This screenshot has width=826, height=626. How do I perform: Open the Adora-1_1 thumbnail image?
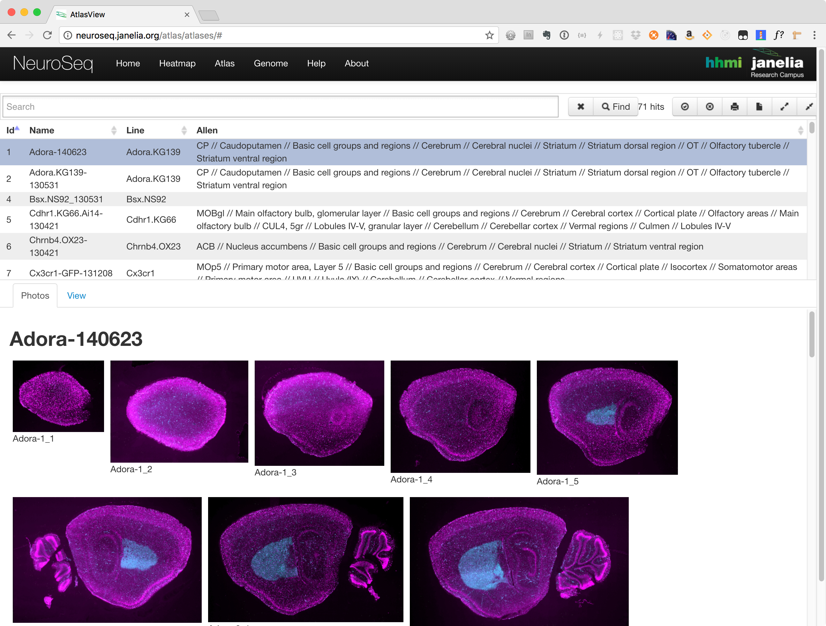click(x=58, y=396)
